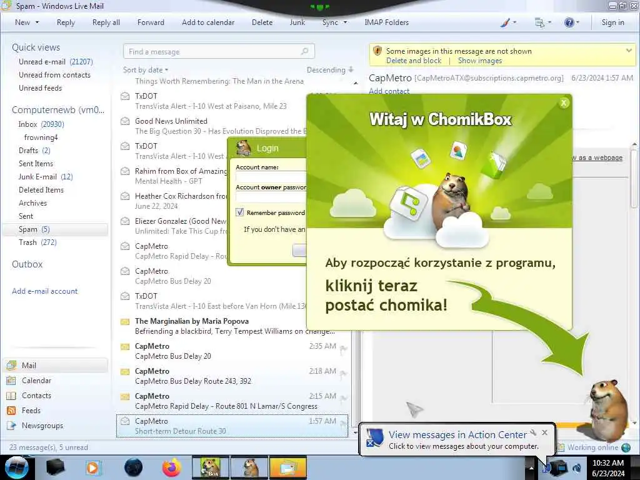Open the Drafts folder
The image size is (640, 480).
(34, 150)
